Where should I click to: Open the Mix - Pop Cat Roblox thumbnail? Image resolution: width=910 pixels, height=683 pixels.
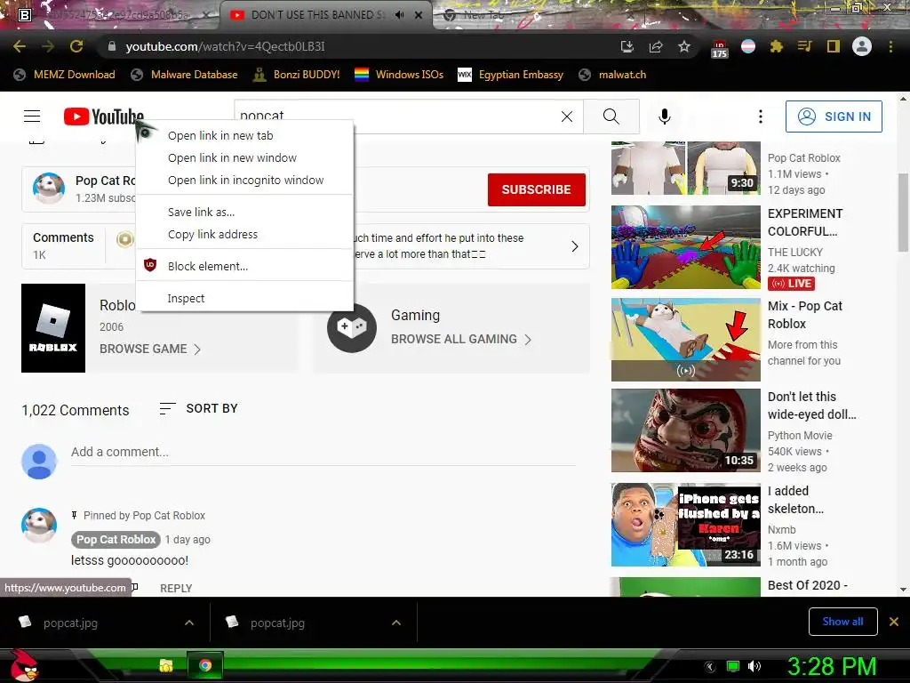coord(685,340)
